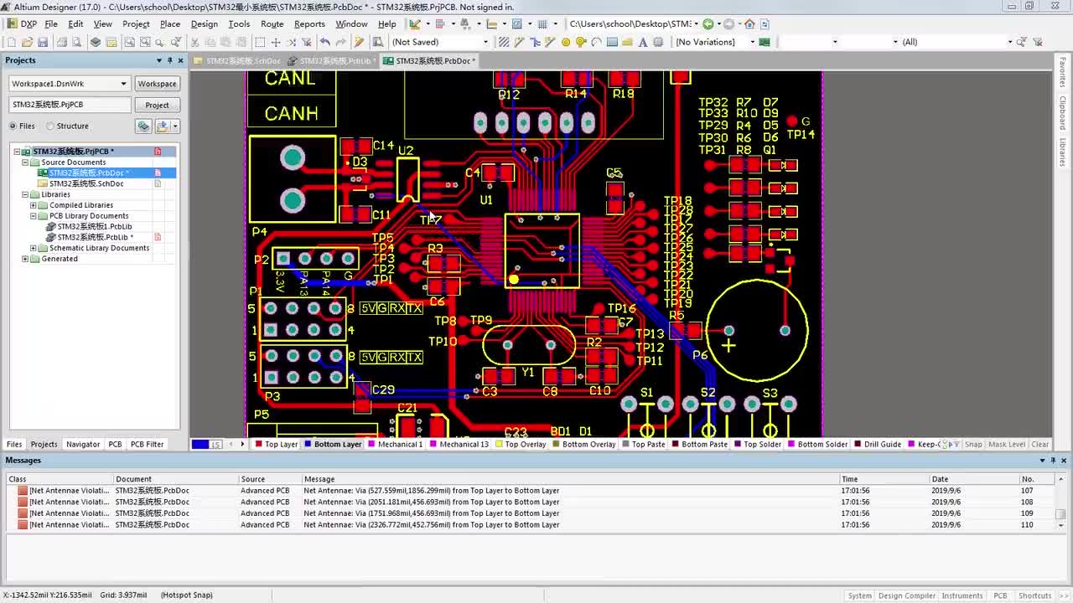Click the Place Component chip icon
The width and height of the screenshot is (1073, 603).
pos(658,42)
